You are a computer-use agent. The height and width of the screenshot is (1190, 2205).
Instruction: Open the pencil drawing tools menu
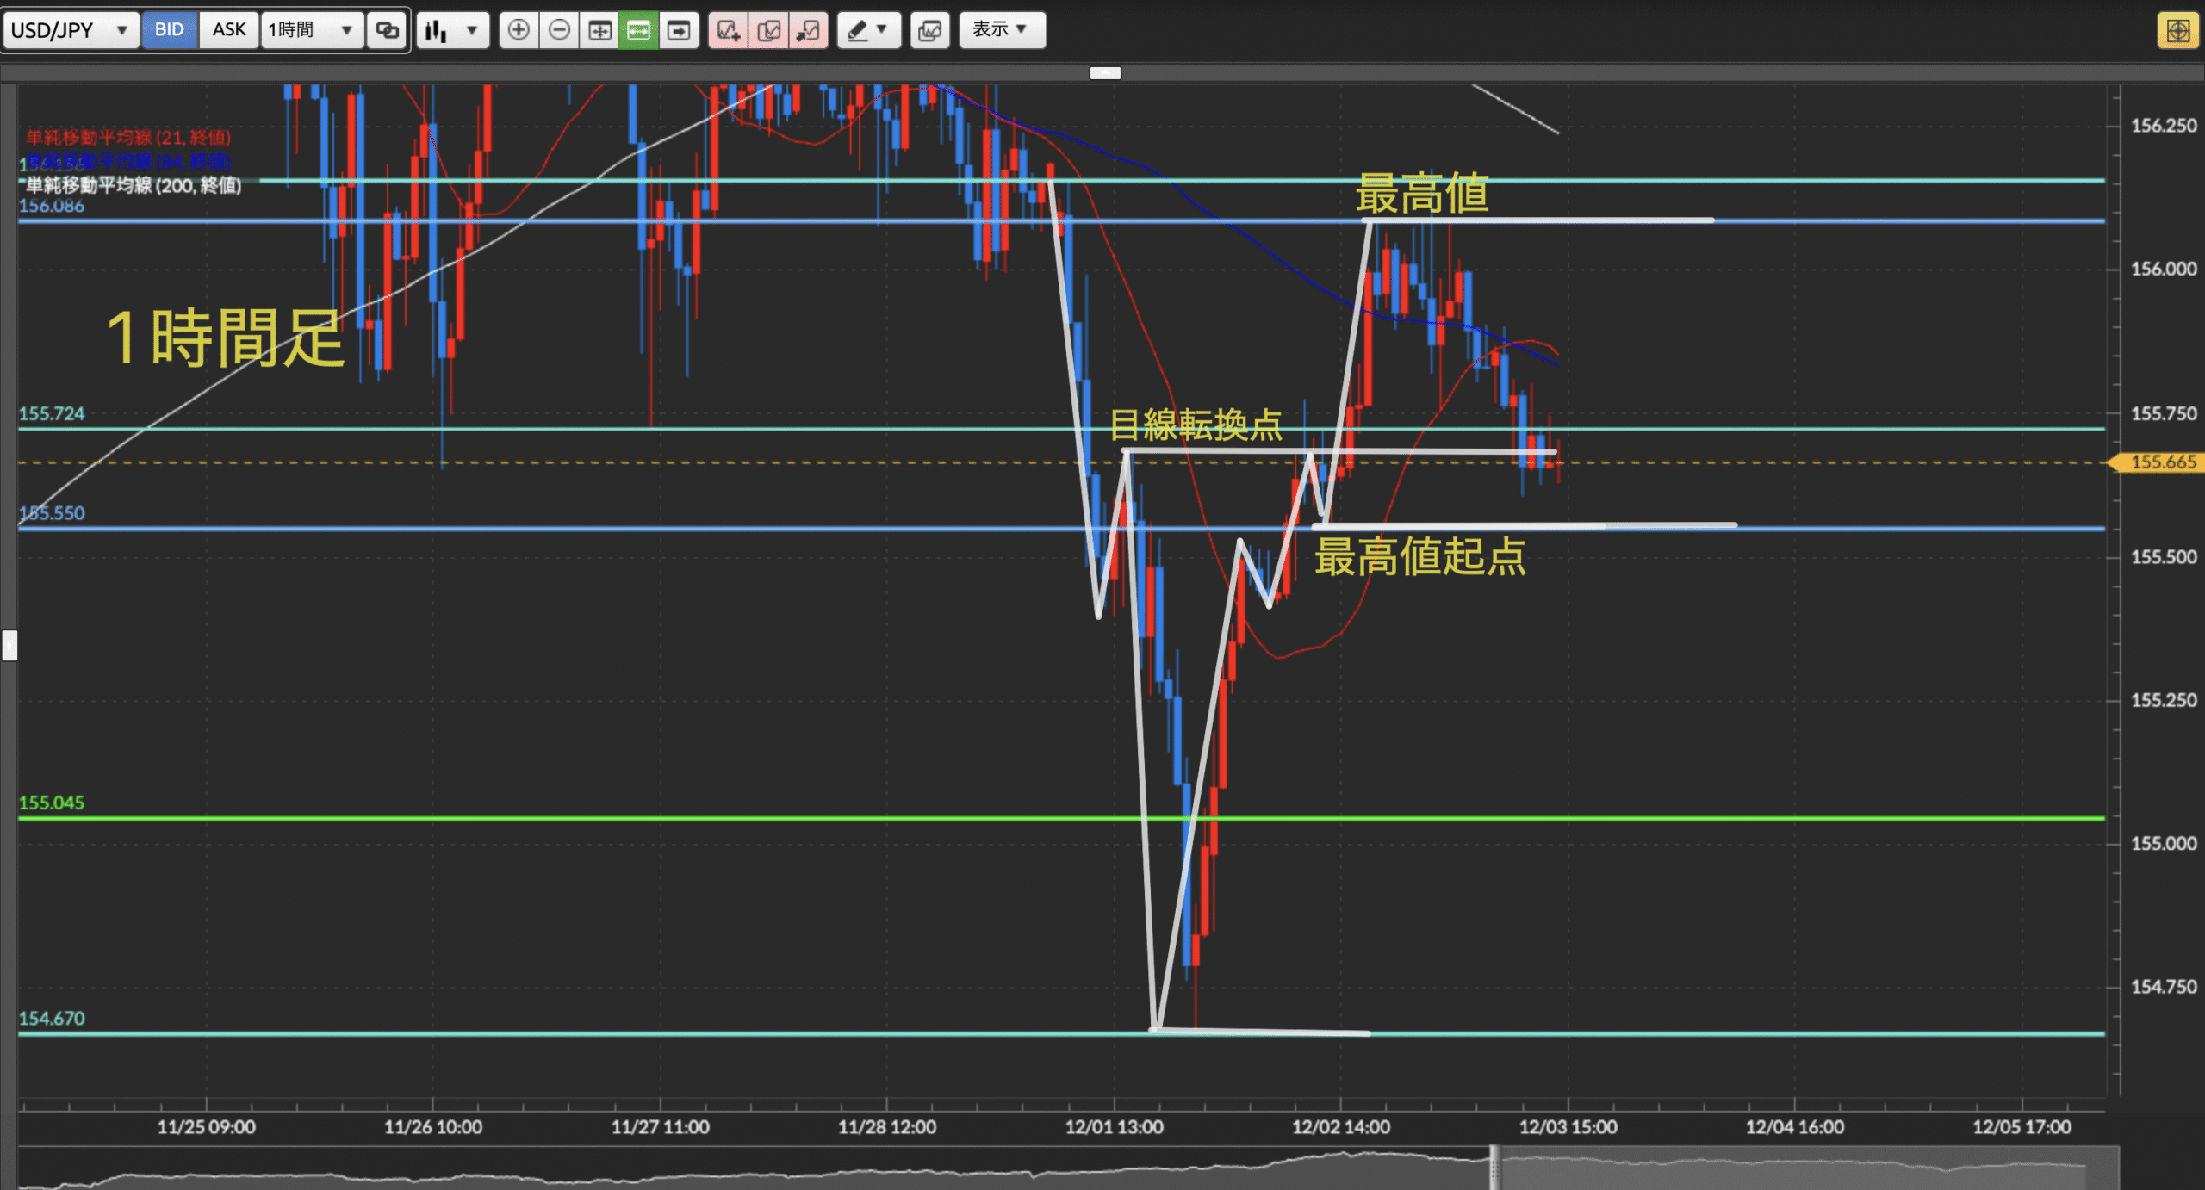pos(867,30)
